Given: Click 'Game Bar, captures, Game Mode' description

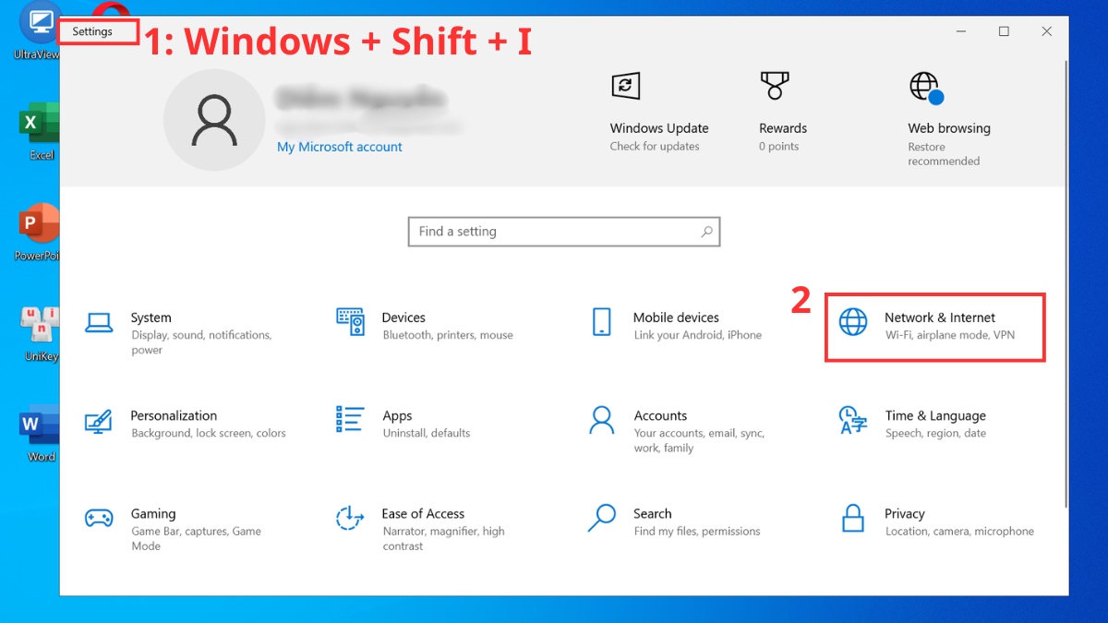Looking at the screenshot, I should click(x=196, y=538).
